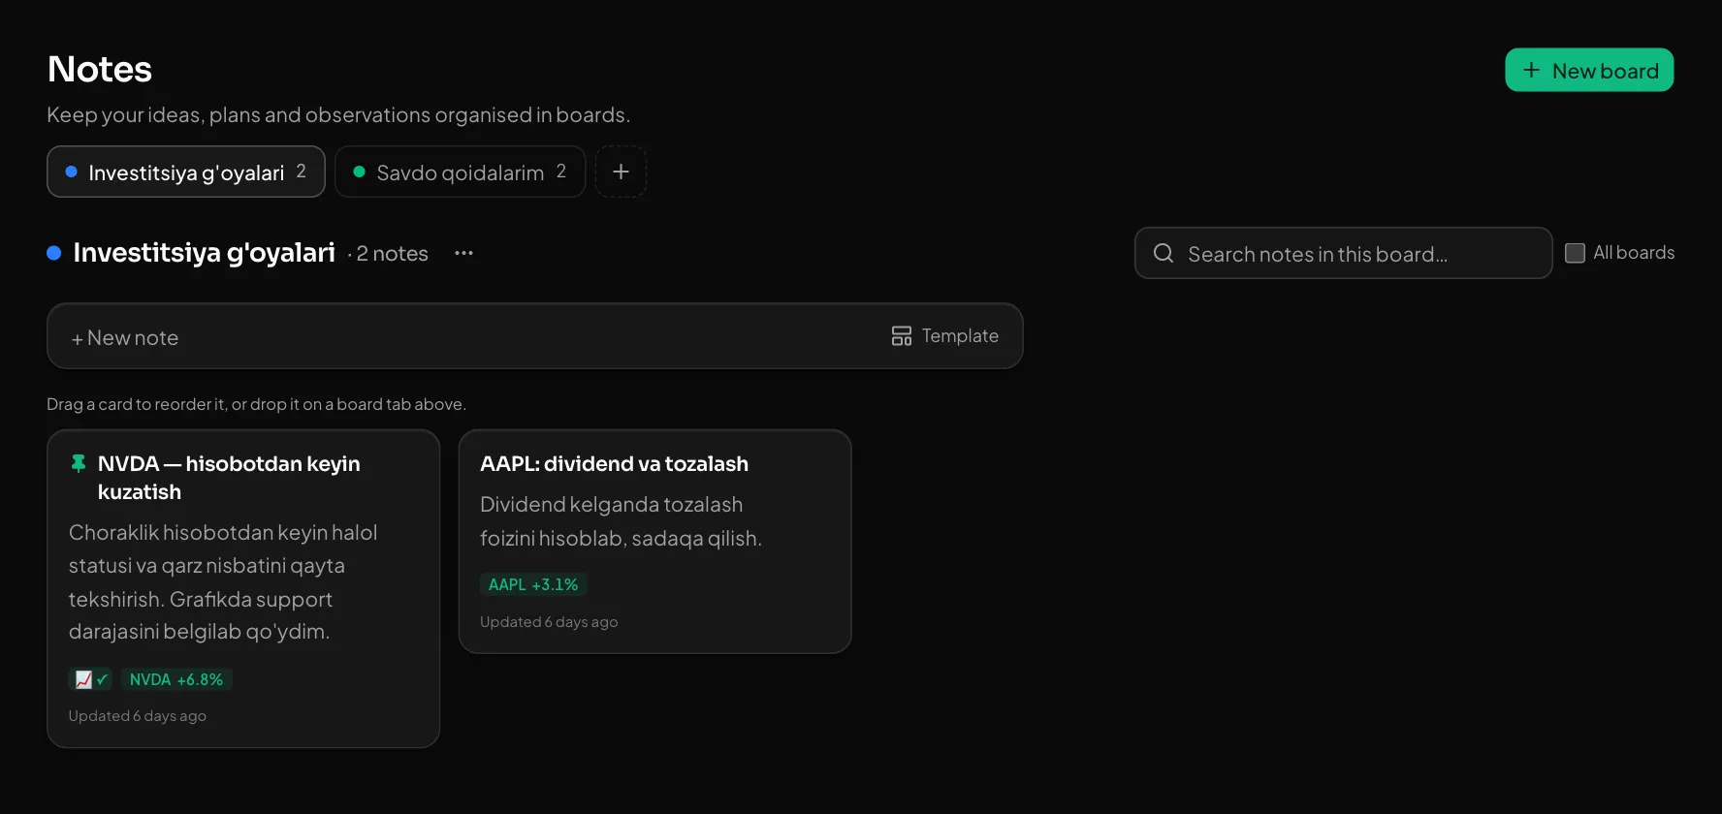
Task: Start a note in the New note box
Action: 535,336
